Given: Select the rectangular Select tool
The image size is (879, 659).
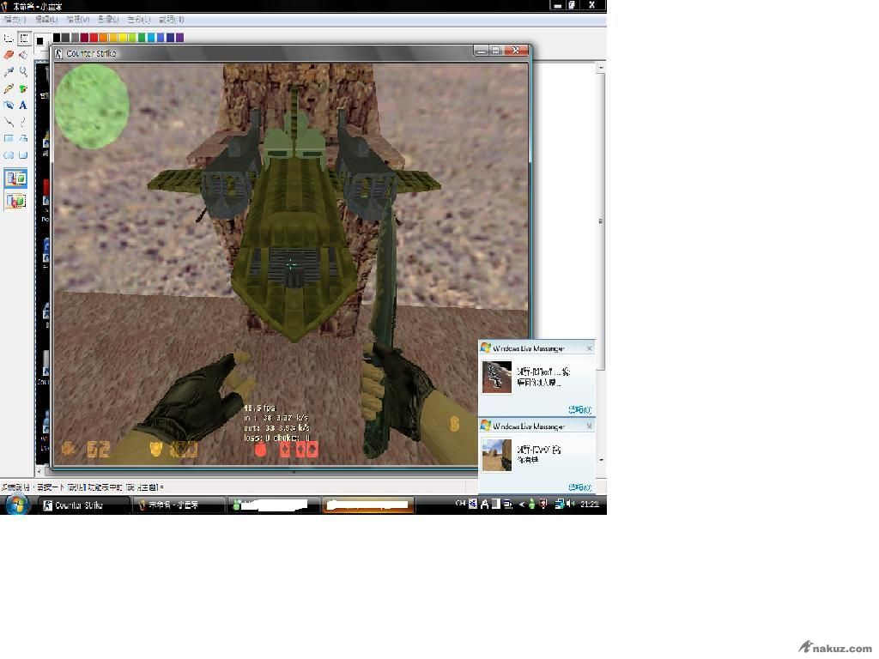Looking at the screenshot, I should [23, 38].
